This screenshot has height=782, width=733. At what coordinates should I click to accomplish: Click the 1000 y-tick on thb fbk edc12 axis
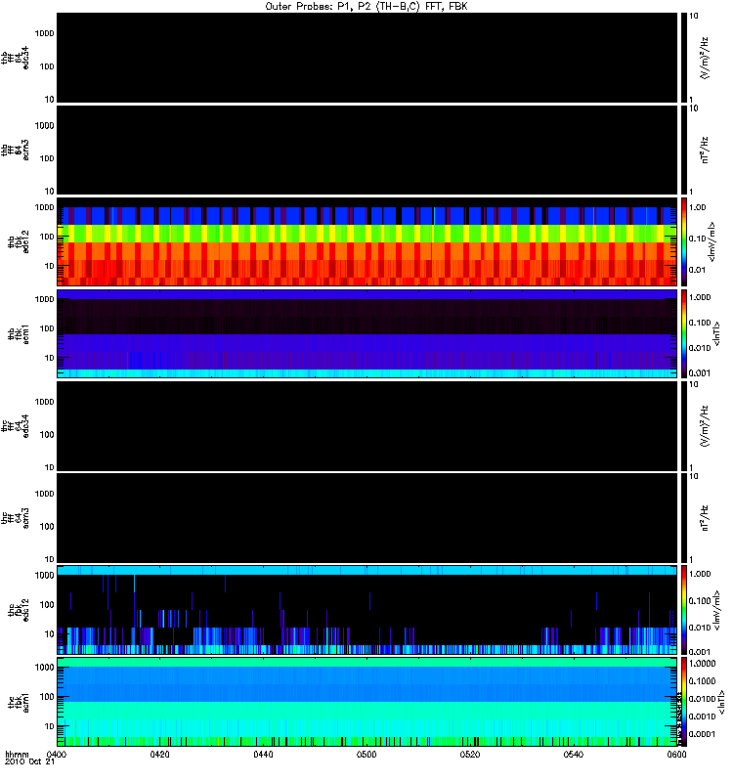coord(44,207)
